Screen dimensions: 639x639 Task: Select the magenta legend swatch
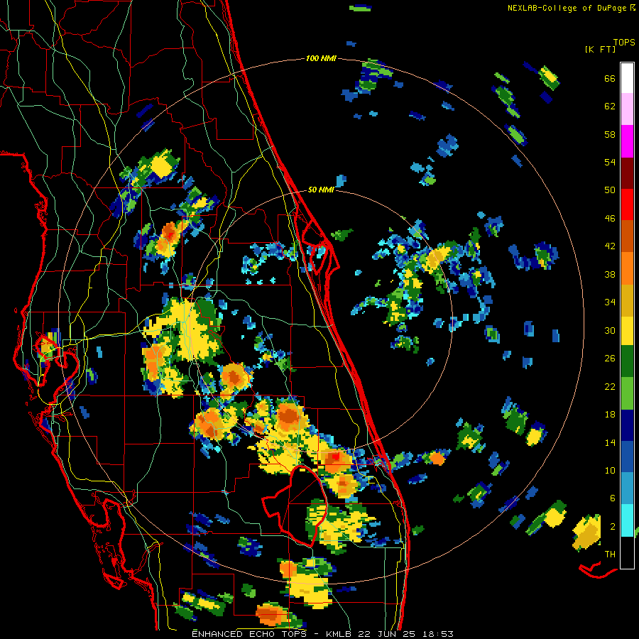(x=627, y=141)
